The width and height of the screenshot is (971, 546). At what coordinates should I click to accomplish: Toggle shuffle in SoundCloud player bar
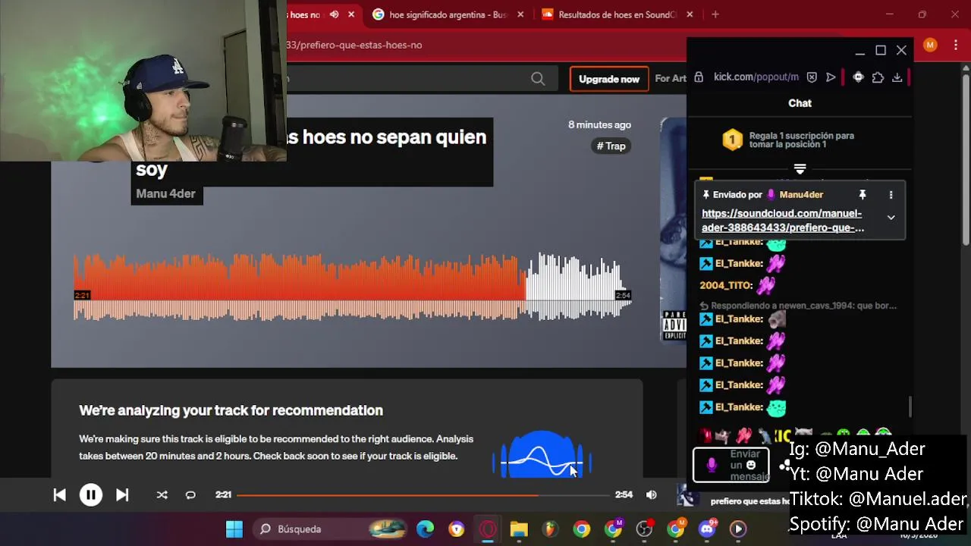pyautogui.click(x=162, y=495)
